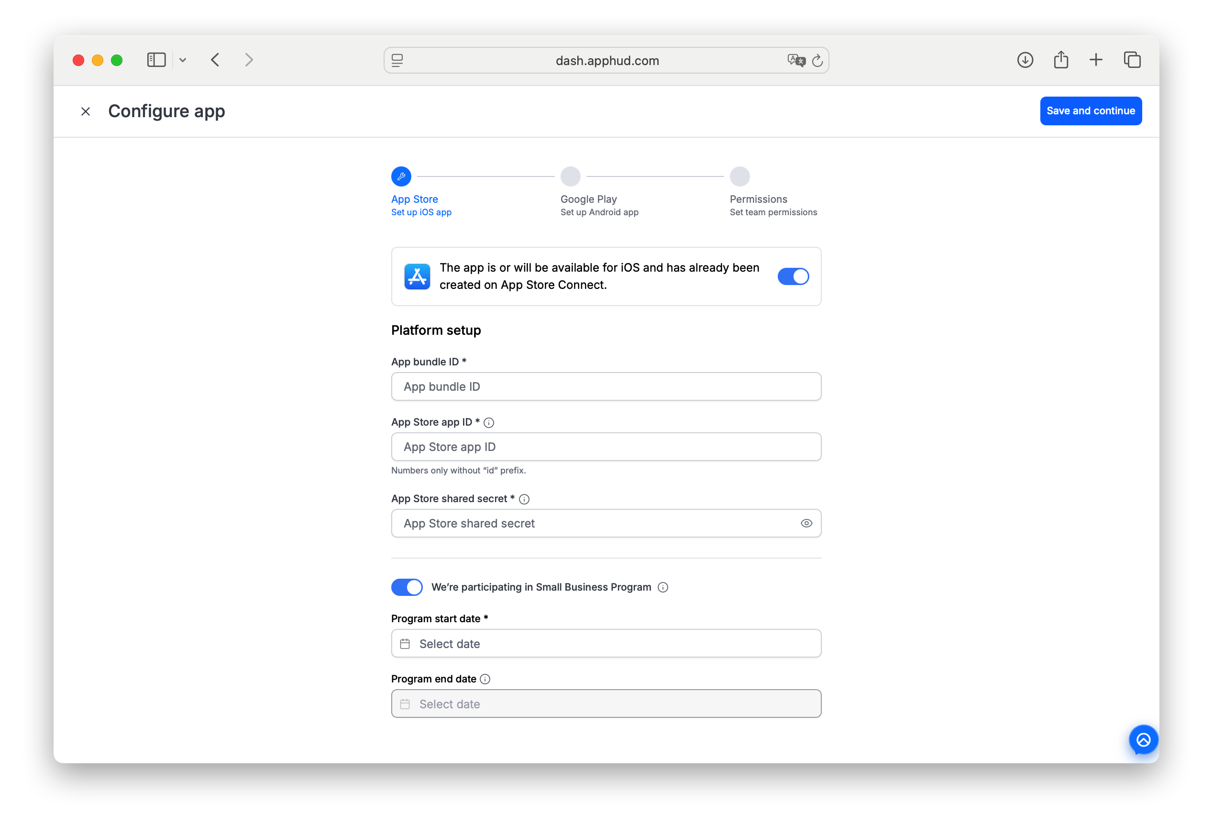This screenshot has width=1213, height=835.
Task: Go back to the previous page
Action: click(x=215, y=60)
